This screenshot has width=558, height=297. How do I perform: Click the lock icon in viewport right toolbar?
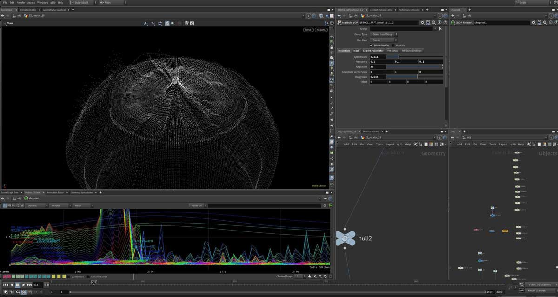click(332, 47)
